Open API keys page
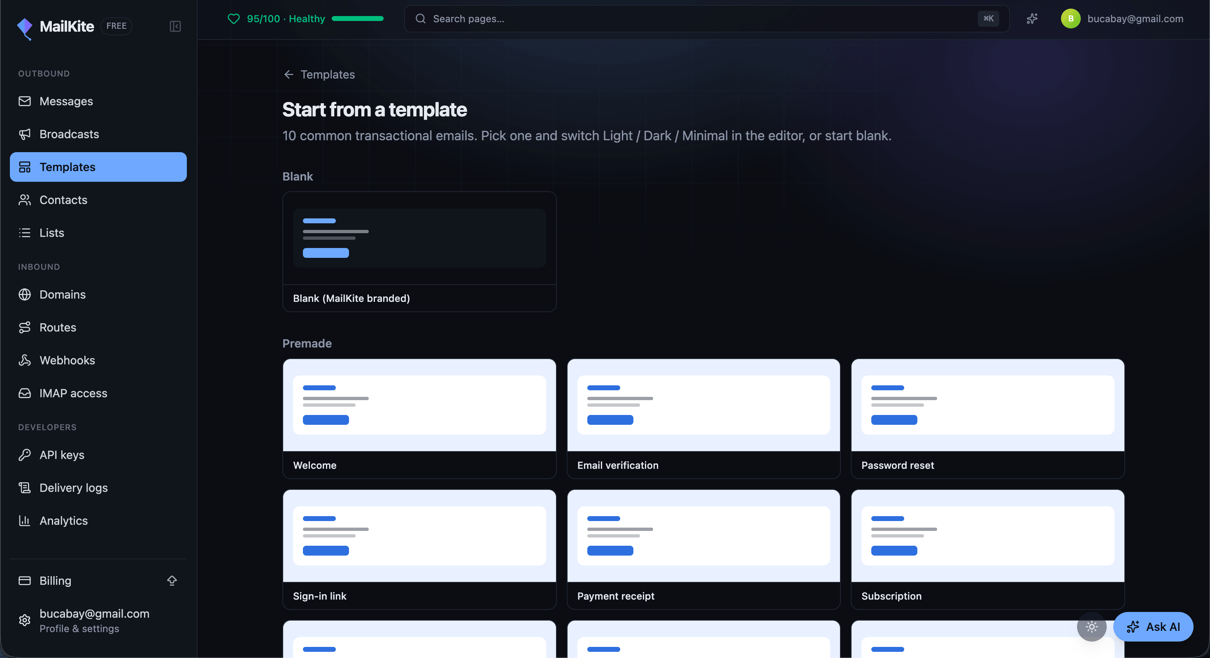The height and width of the screenshot is (658, 1210). click(x=98, y=455)
